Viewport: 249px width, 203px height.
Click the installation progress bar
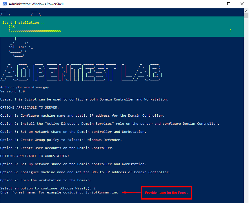click(x=120, y=31)
